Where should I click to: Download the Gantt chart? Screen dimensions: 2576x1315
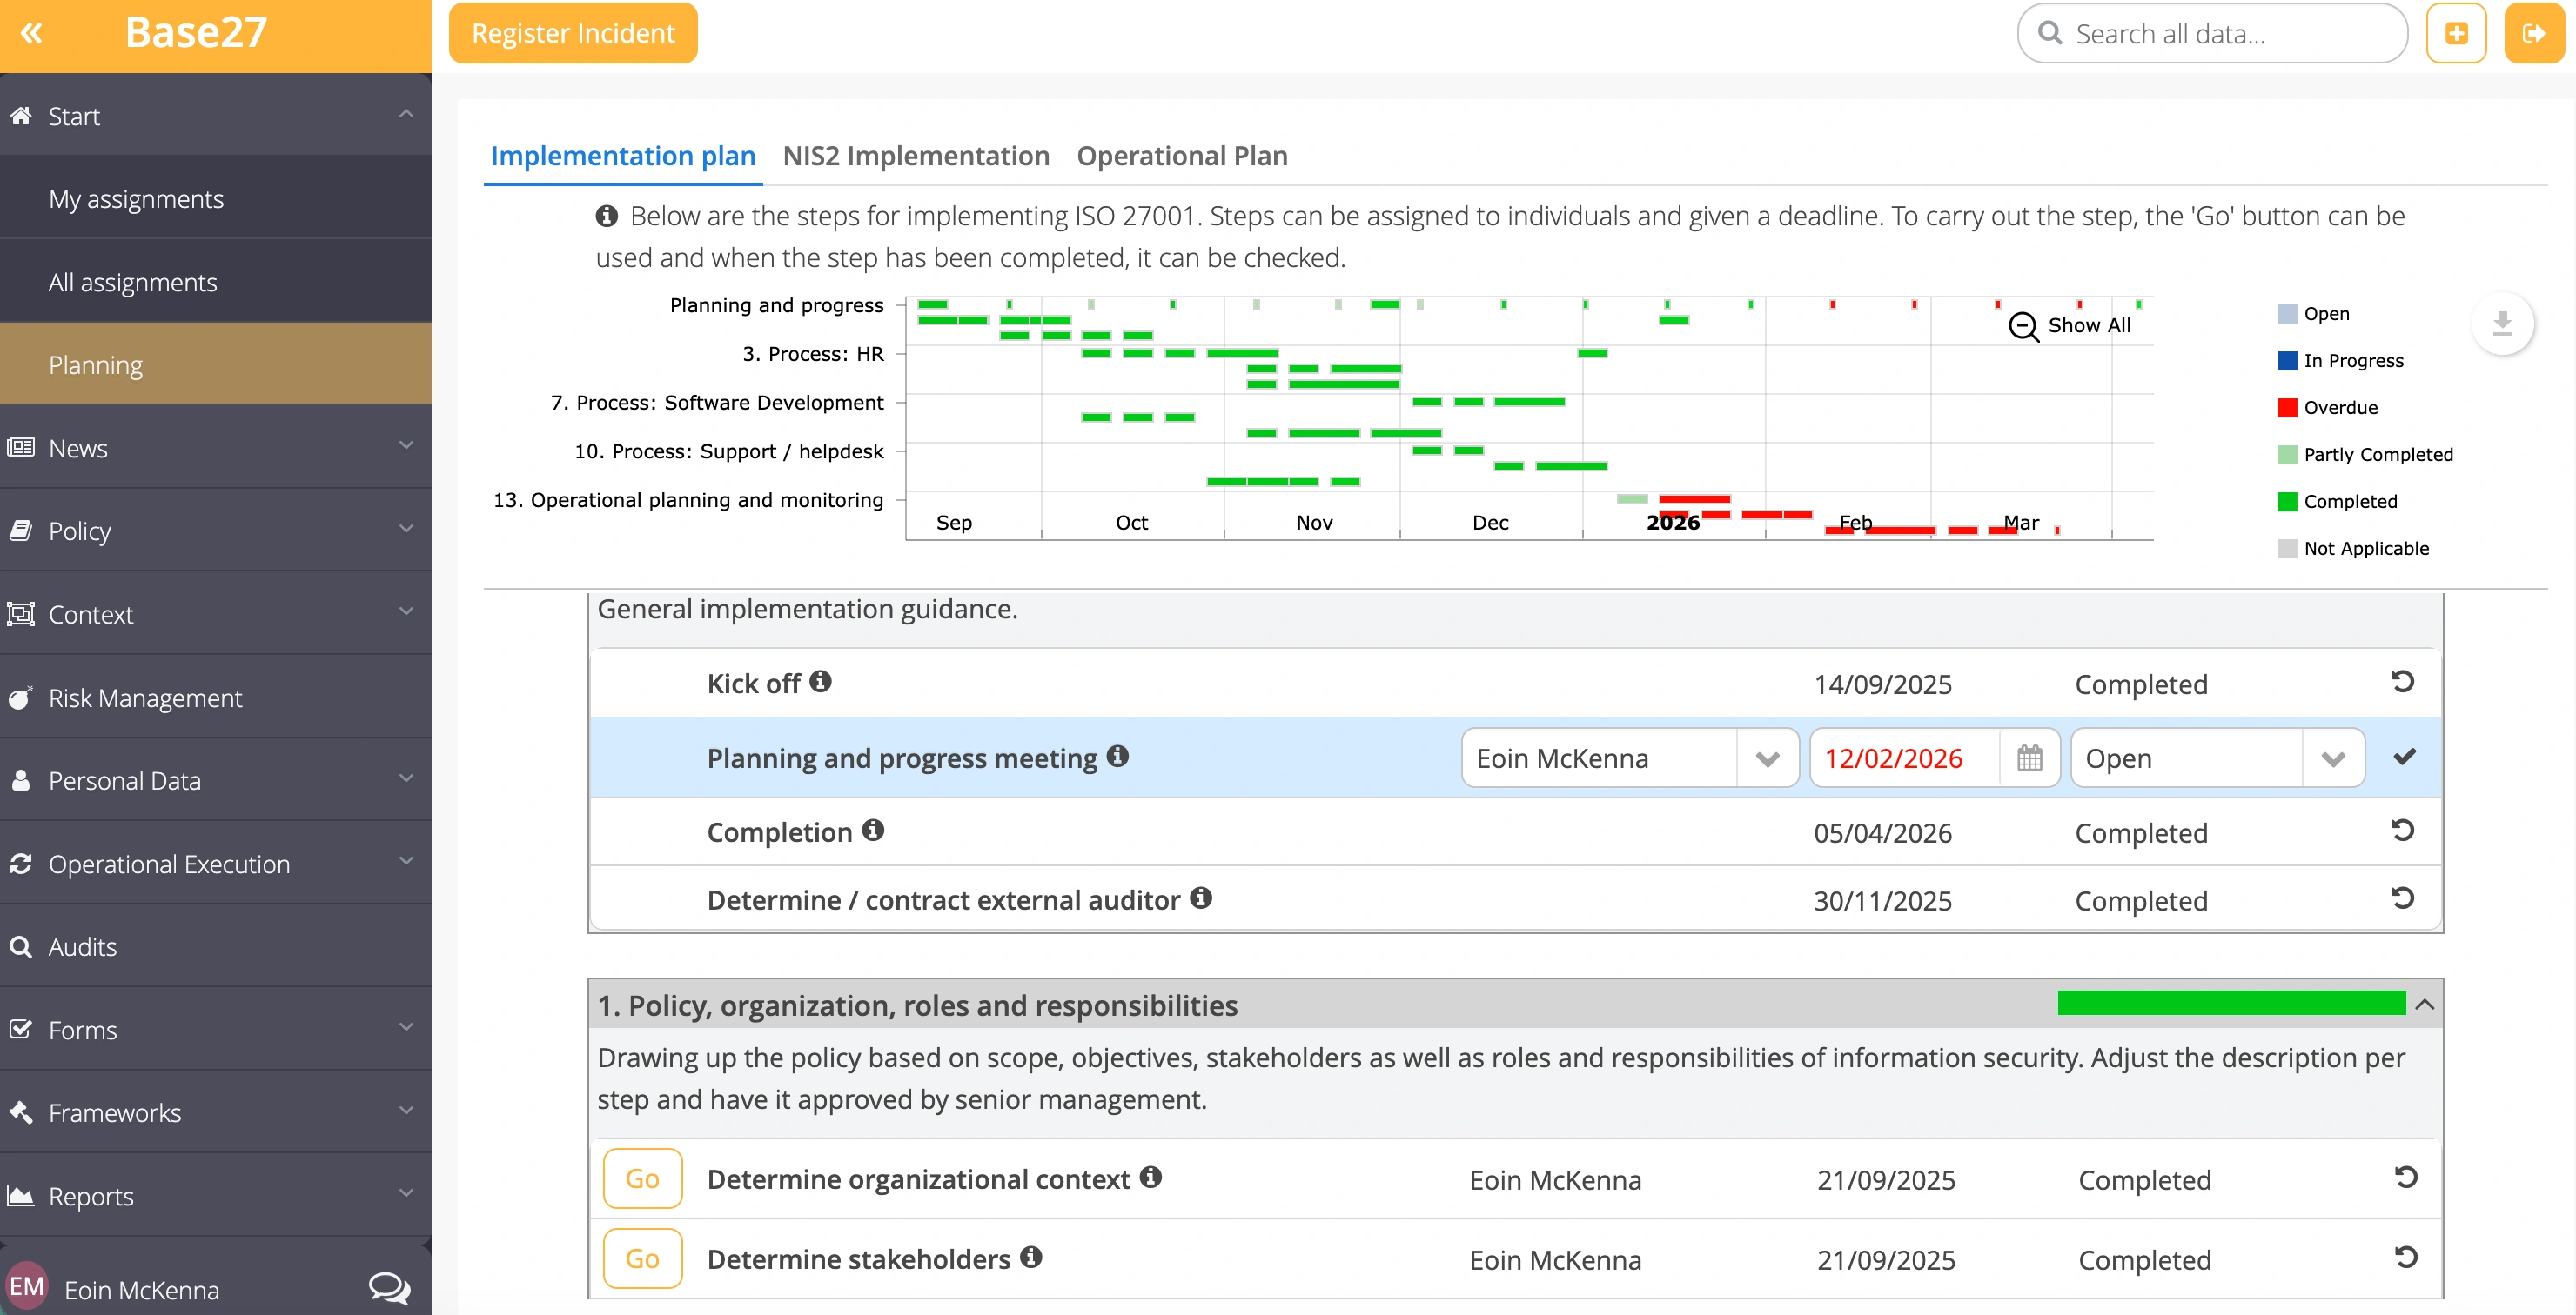2502,323
